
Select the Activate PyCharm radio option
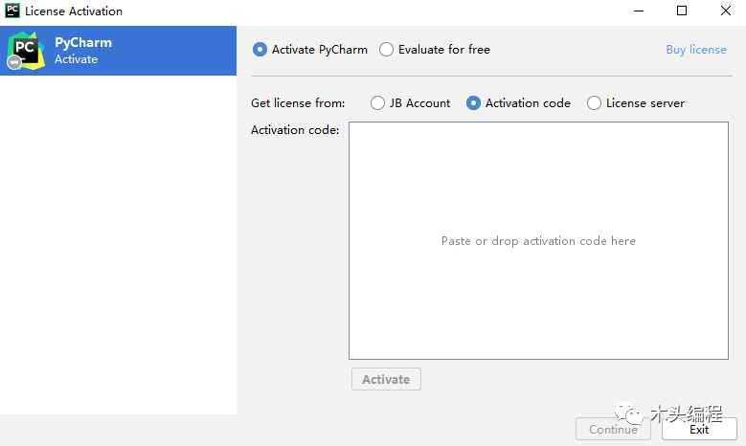coord(260,50)
